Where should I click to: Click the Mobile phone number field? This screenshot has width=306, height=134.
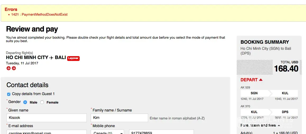161,132
